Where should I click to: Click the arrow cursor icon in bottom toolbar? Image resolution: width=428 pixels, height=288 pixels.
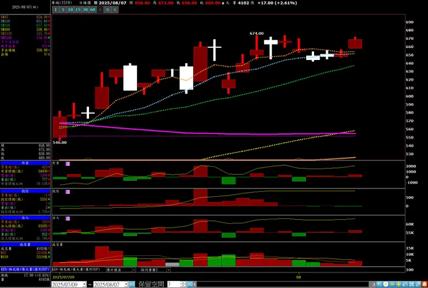(379, 285)
